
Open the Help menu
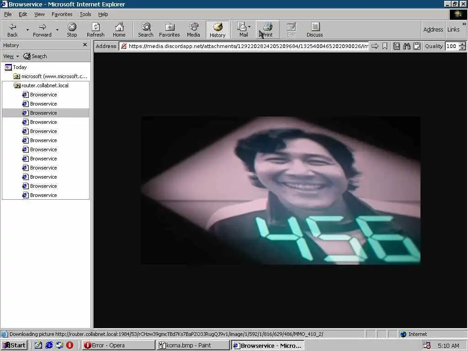(x=103, y=14)
